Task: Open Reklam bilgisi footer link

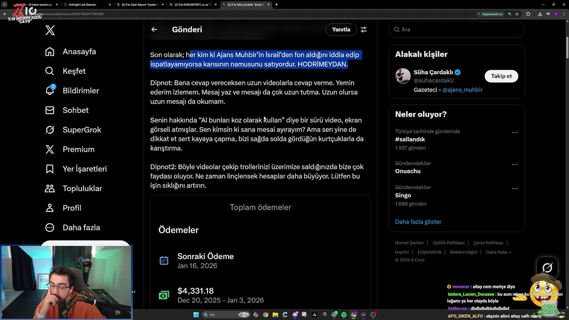Action: tap(464, 252)
